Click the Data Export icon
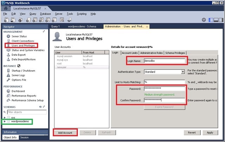 pos(8,55)
